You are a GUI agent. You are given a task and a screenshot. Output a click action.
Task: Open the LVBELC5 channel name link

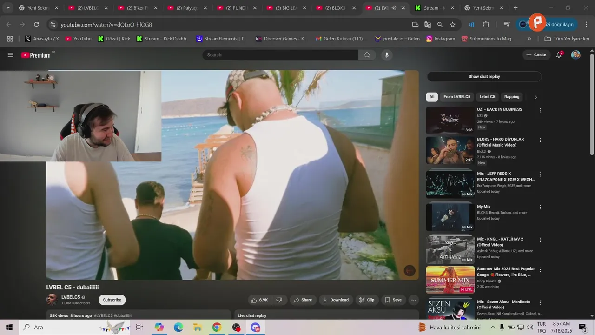pos(71,297)
